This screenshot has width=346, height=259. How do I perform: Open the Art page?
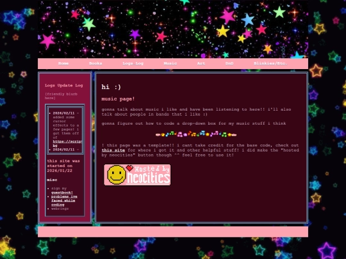[201, 63]
